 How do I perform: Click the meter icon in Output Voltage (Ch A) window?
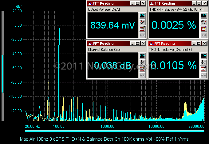(142, 22)
